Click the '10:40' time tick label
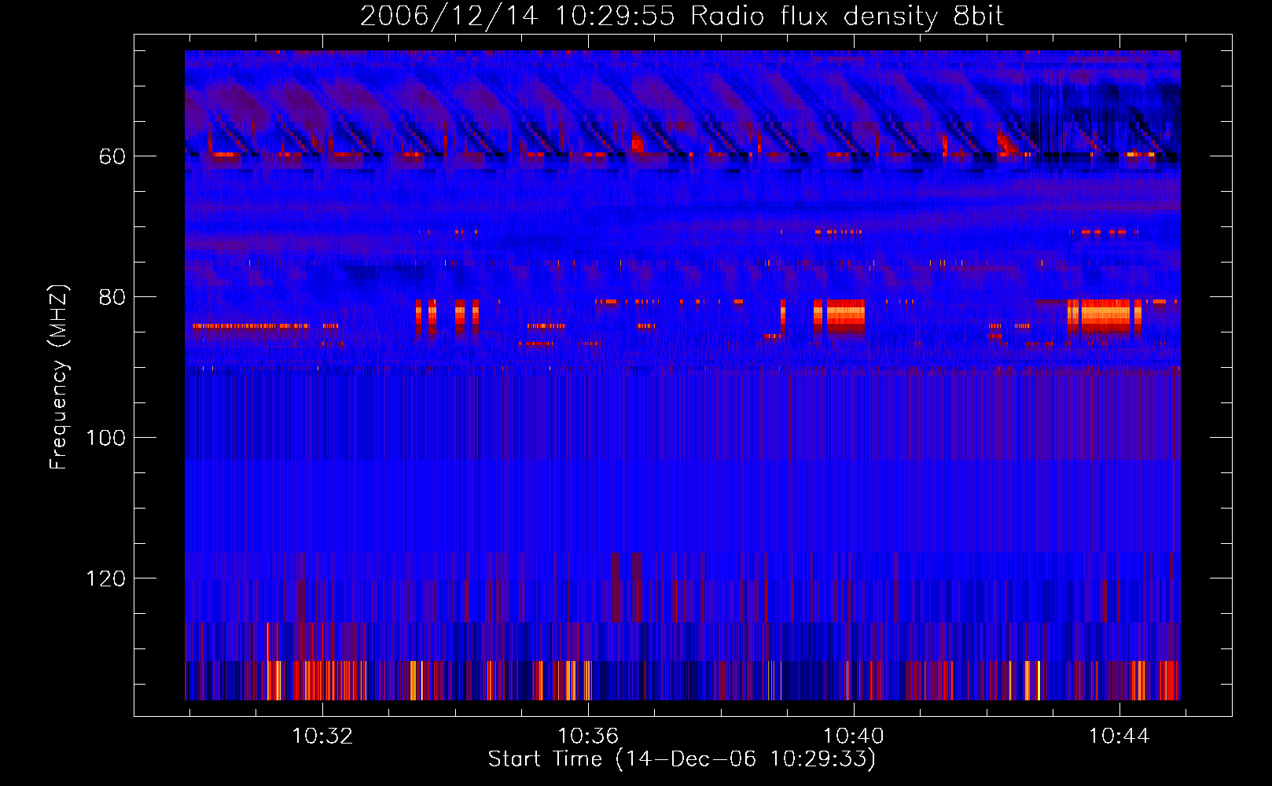Screen dimensions: 1272x786 (x=854, y=736)
